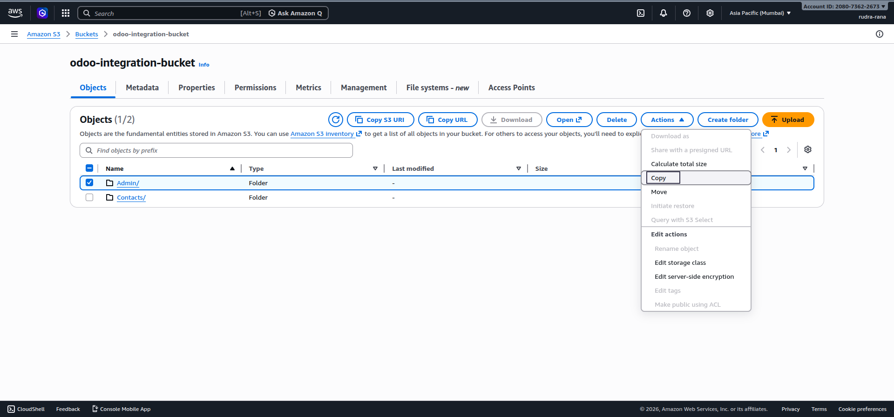Focus the Find objects by prefix field
Viewport: 894px width, 417px height.
[216, 150]
